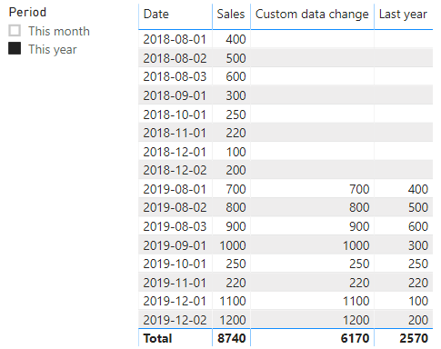Viewport: 441px width, 349px height.
Task: Click the Period slicer header
Action: (x=27, y=12)
